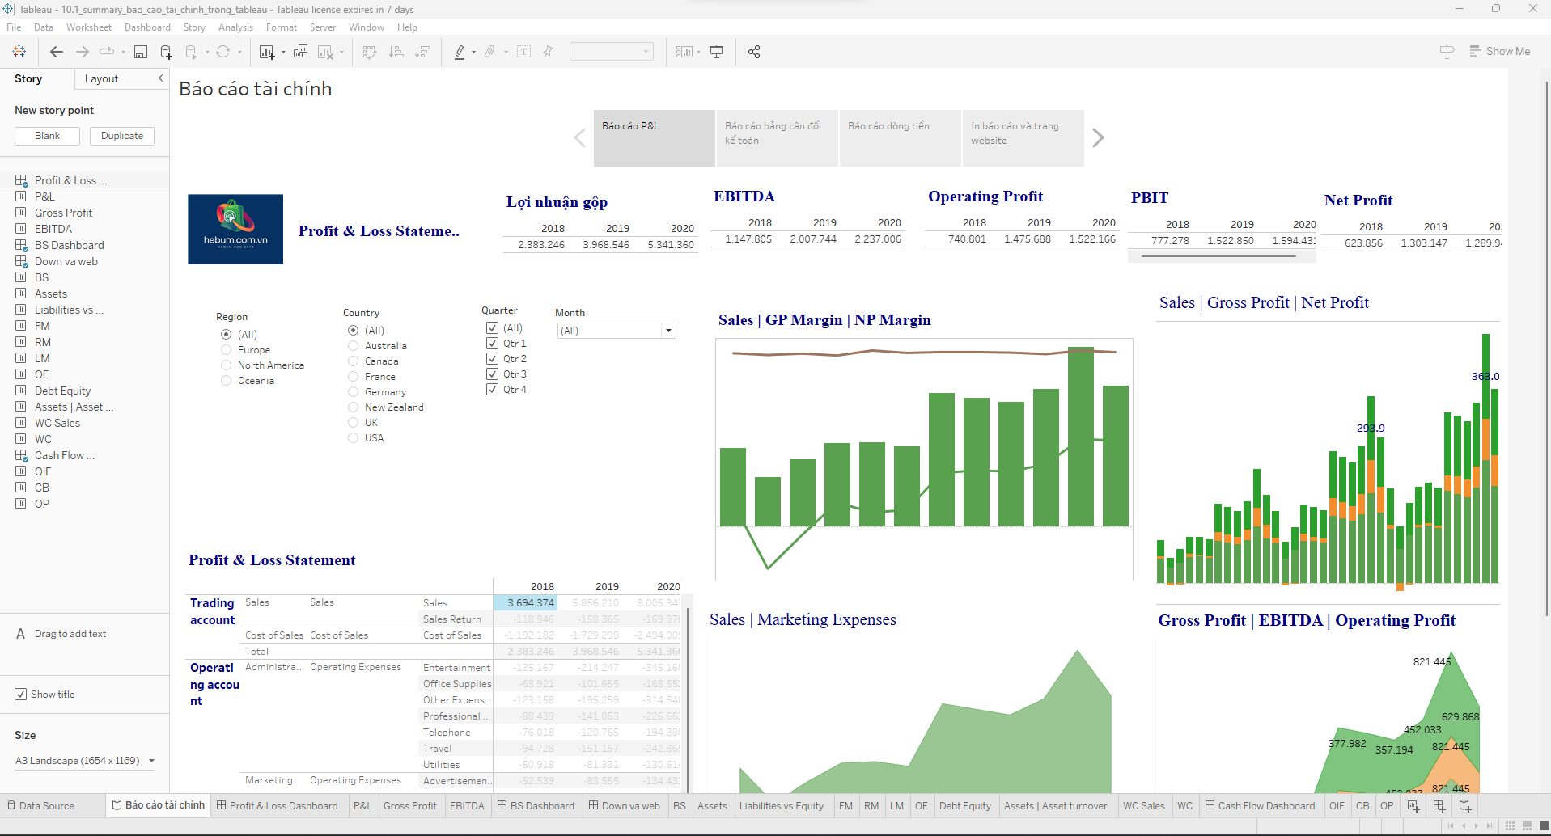Open the Month filter dropdown
This screenshot has height=836, width=1551.
(x=668, y=331)
